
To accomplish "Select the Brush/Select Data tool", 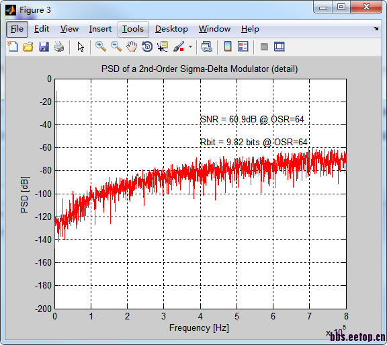I will point(179,46).
